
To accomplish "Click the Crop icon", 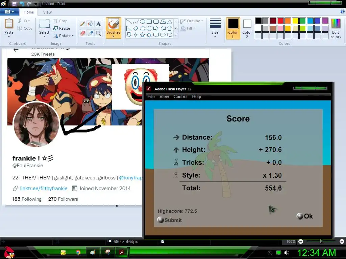I will point(56,21).
